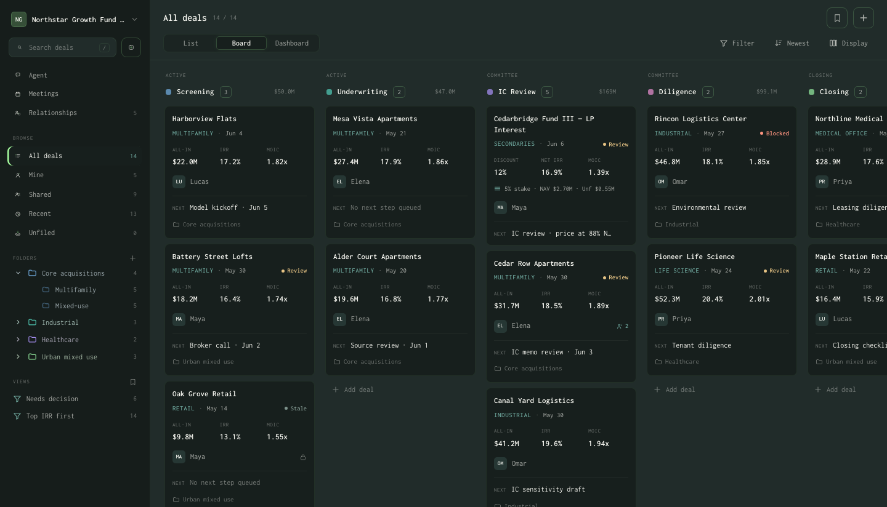Expand the Healthcare folder chevron
This screenshot has width=887, height=507.
[18, 340]
